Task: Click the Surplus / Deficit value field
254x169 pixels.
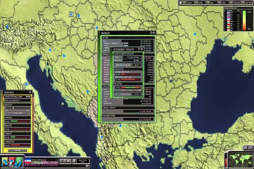Action: [138, 111]
